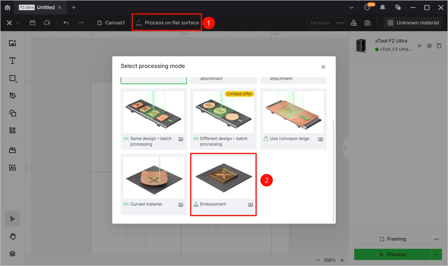Open the Layers panel icon
Screen dimensions: 448x266
pos(12,254)
